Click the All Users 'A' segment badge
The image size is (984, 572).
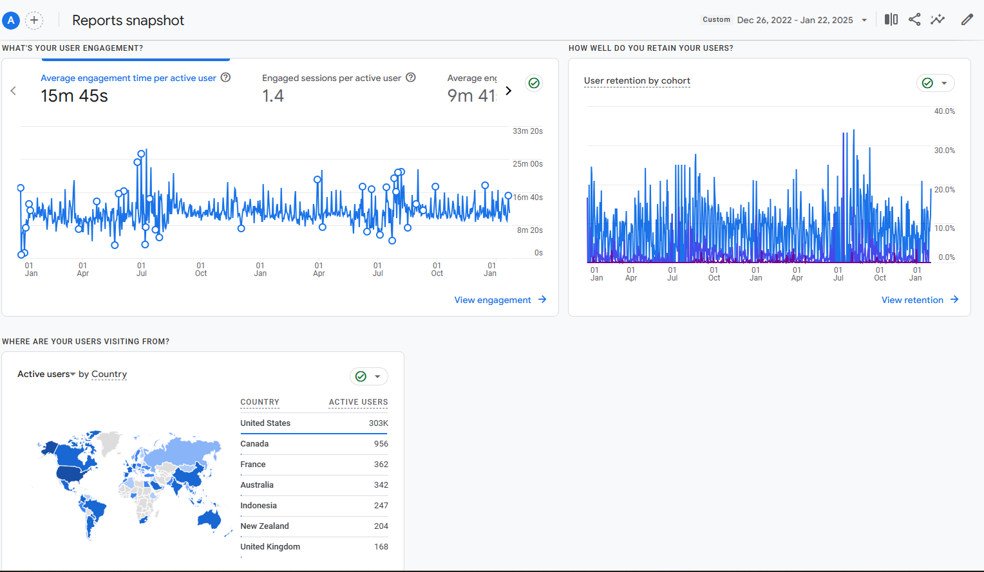pyautogui.click(x=11, y=21)
